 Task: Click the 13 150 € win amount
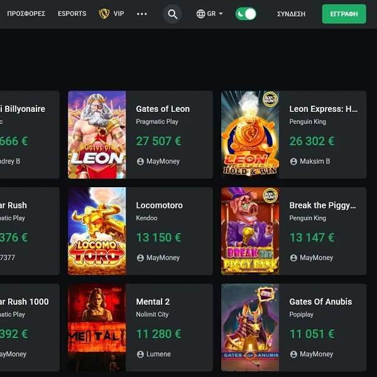(158, 238)
